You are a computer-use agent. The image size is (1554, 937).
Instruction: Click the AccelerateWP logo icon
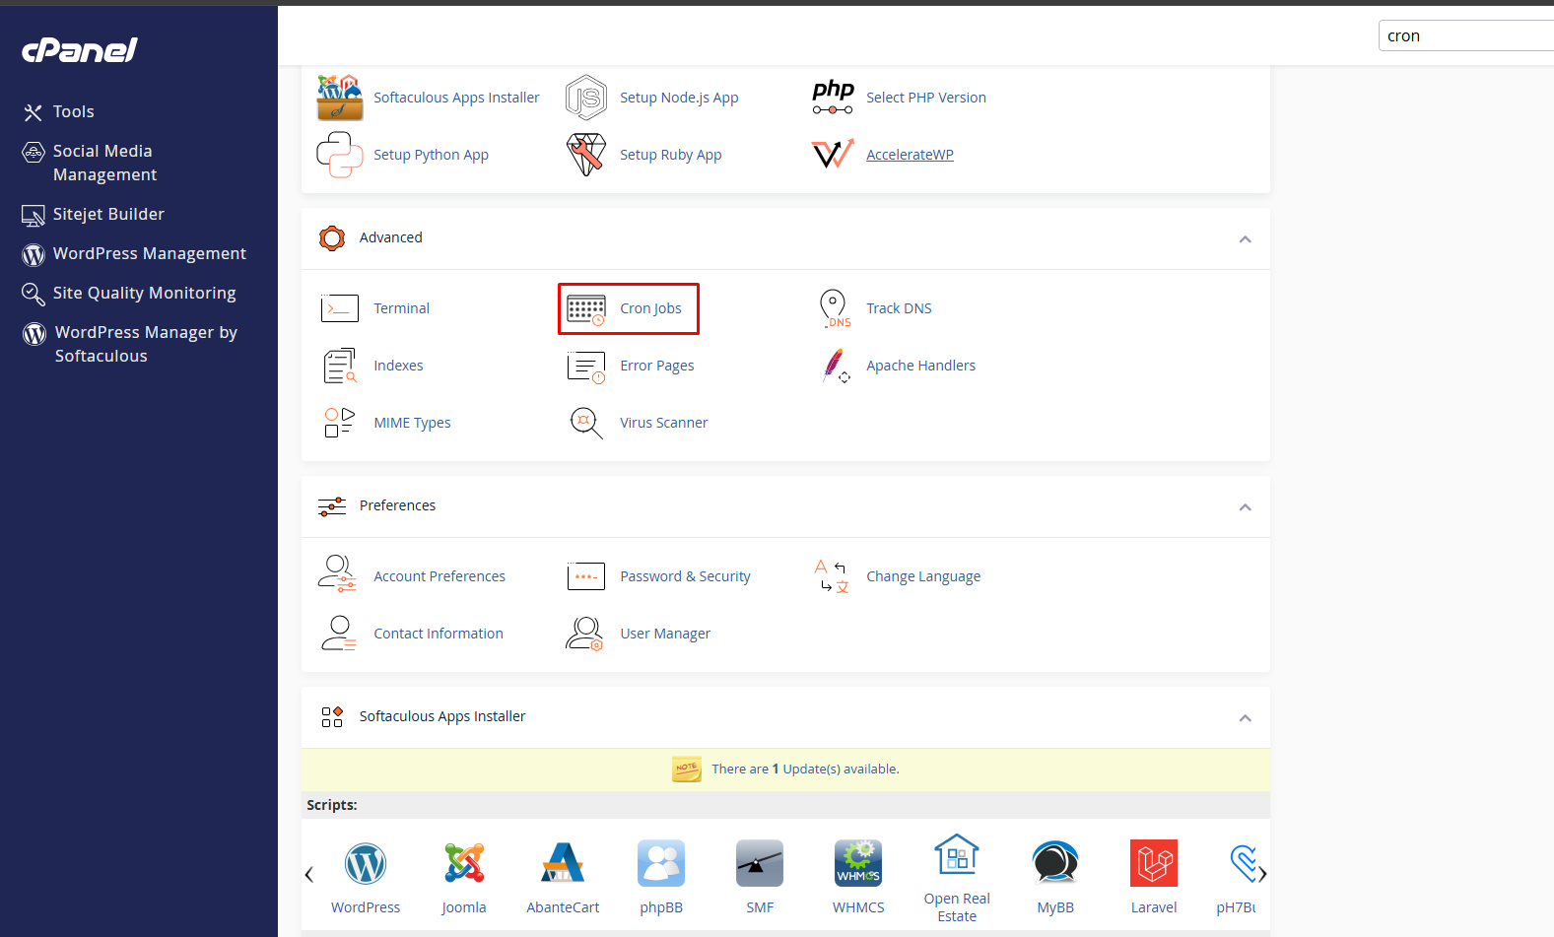click(833, 155)
